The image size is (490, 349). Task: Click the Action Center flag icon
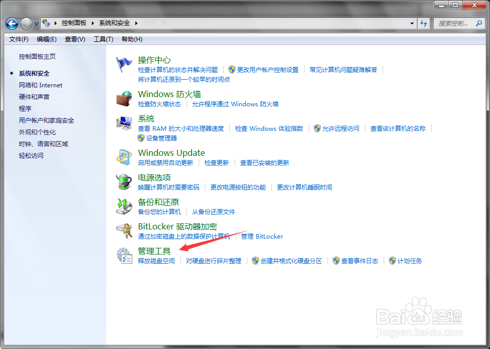tap(124, 65)
